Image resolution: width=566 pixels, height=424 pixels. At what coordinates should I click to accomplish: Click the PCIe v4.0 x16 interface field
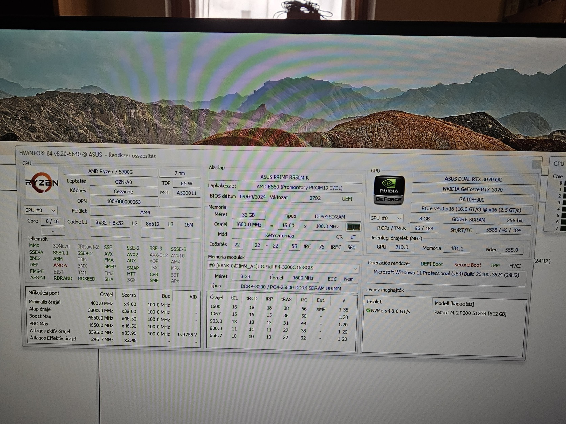471,210
